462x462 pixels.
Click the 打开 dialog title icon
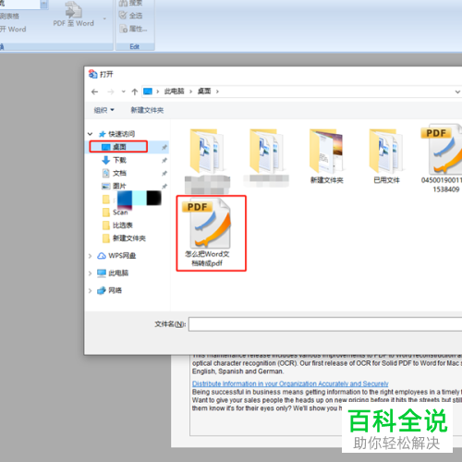[92, 74]
